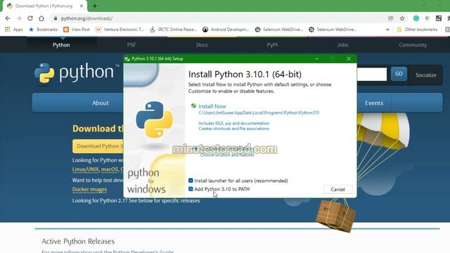Click Install Now in the setup dialog
450x253 pixels.
point(212,106)
